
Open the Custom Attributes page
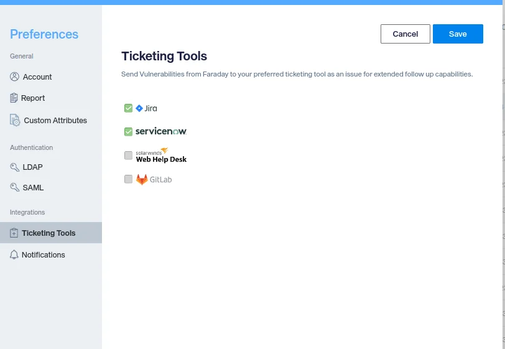[55, 120]
